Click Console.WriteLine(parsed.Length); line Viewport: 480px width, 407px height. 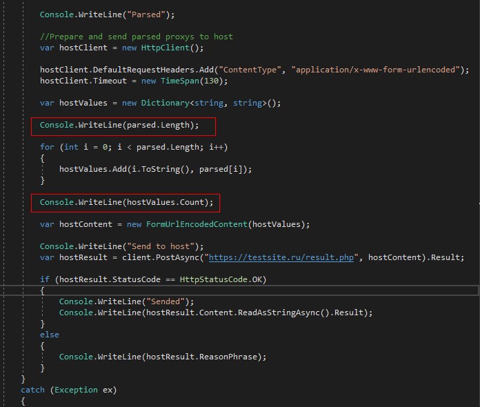[119, 125]
